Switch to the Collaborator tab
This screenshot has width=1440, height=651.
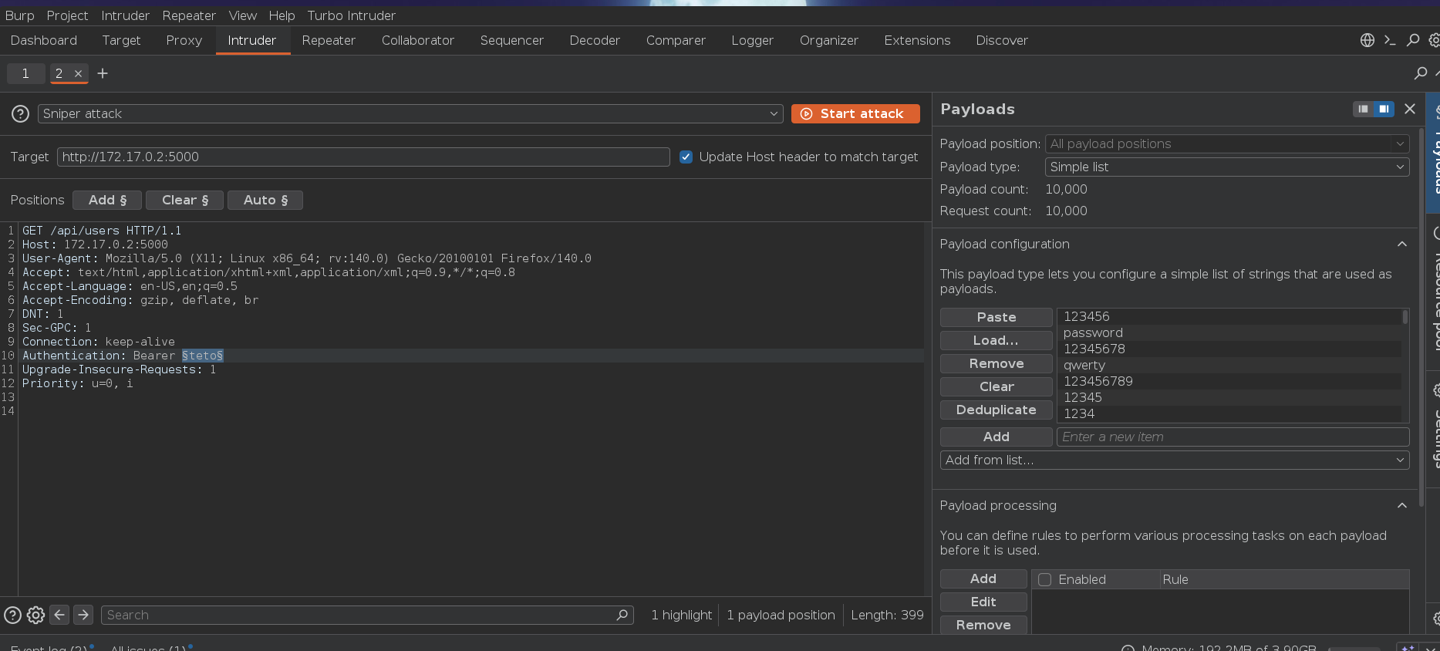point(418,40)
